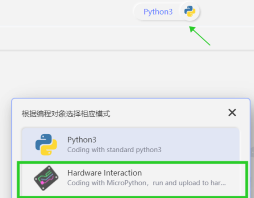Click the truncated 'har...' text ending
Screen dimensions: 254x198
point(218,183)
